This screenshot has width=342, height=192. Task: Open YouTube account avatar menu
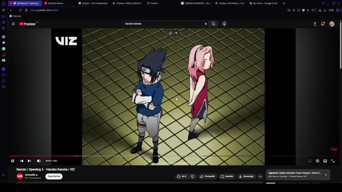tap(332, 24)
